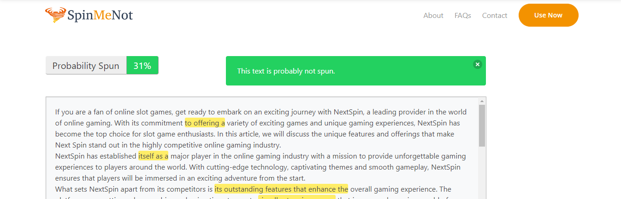Click the Probability Spun label
The image size is (621, 199).
coord(86,66)
